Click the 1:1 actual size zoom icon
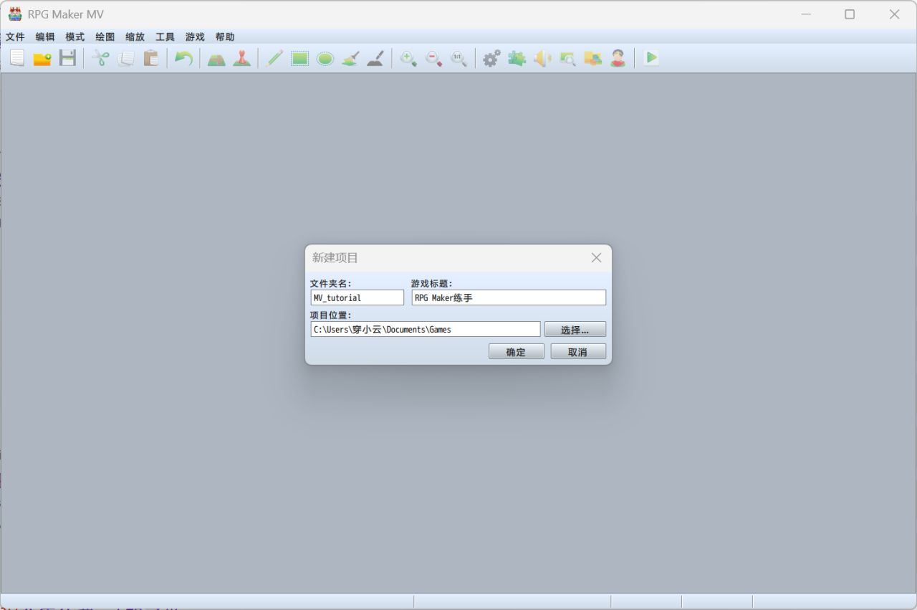 click(x=458, y=58)
